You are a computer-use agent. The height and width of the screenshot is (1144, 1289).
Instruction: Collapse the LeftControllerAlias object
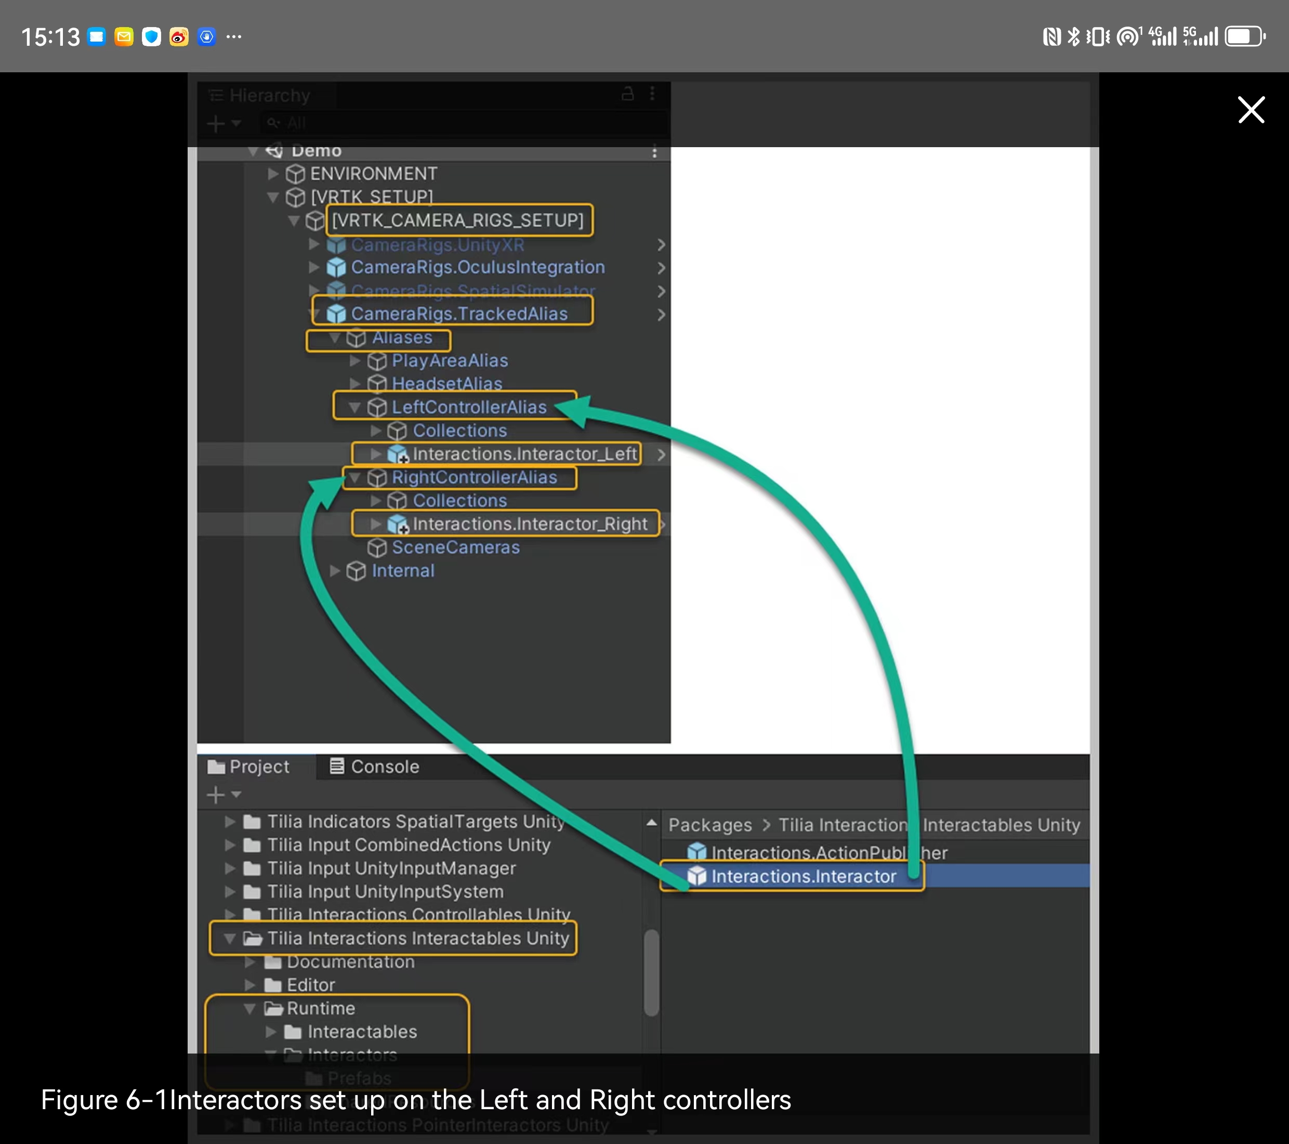tap(355, 408)
